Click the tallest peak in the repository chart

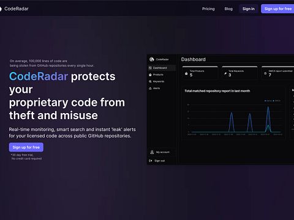coord(268,108)
